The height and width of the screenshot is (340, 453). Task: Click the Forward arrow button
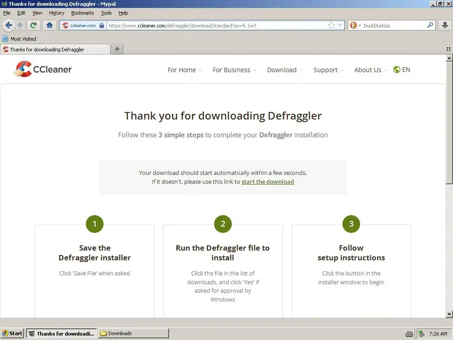(x=20, y=25)
